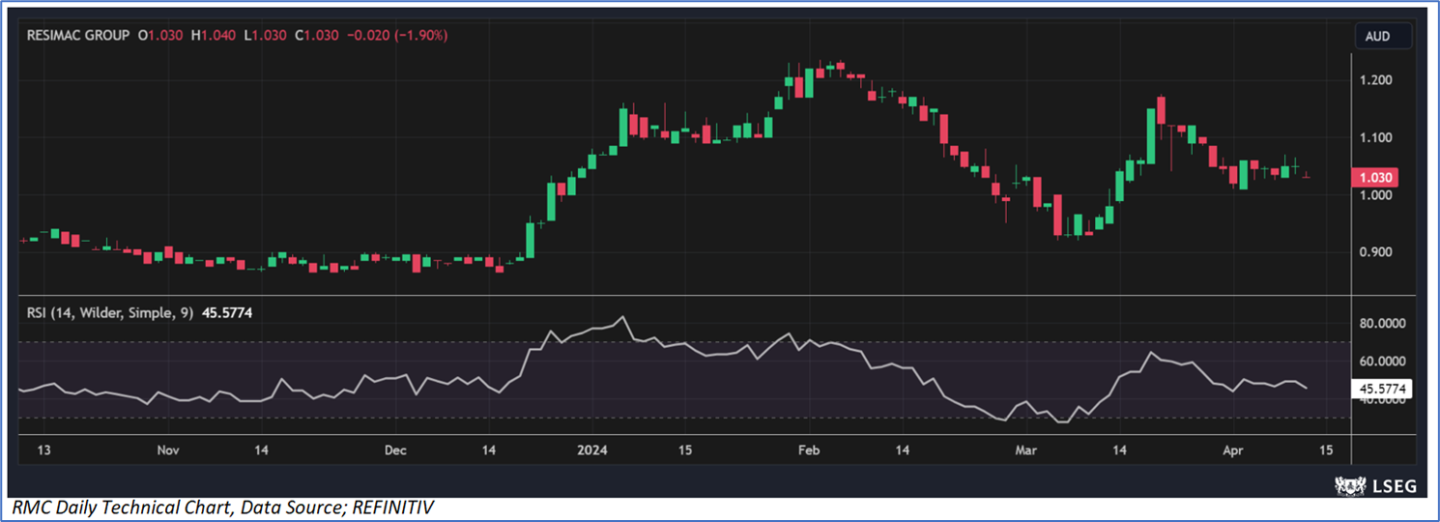
Task: Click the Dec date label
Action: coord(396,450)
